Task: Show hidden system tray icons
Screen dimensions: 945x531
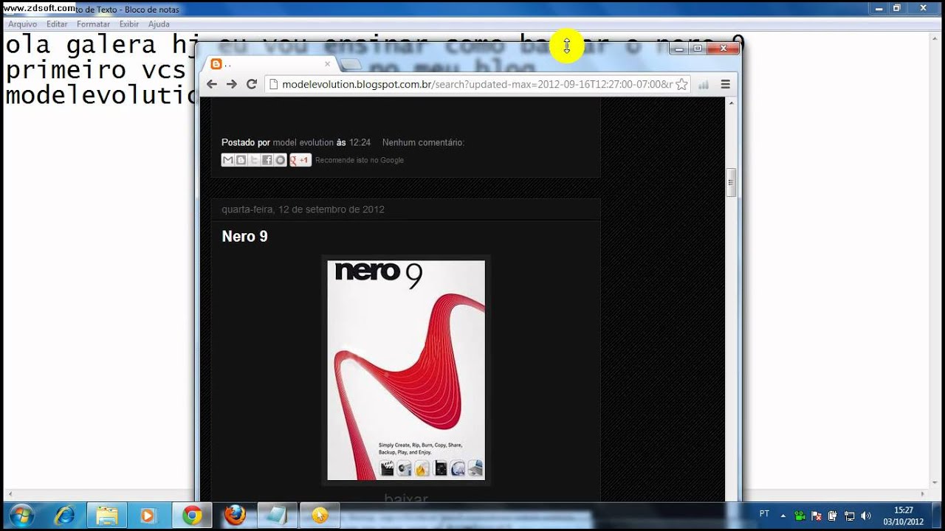Action: 783,516
